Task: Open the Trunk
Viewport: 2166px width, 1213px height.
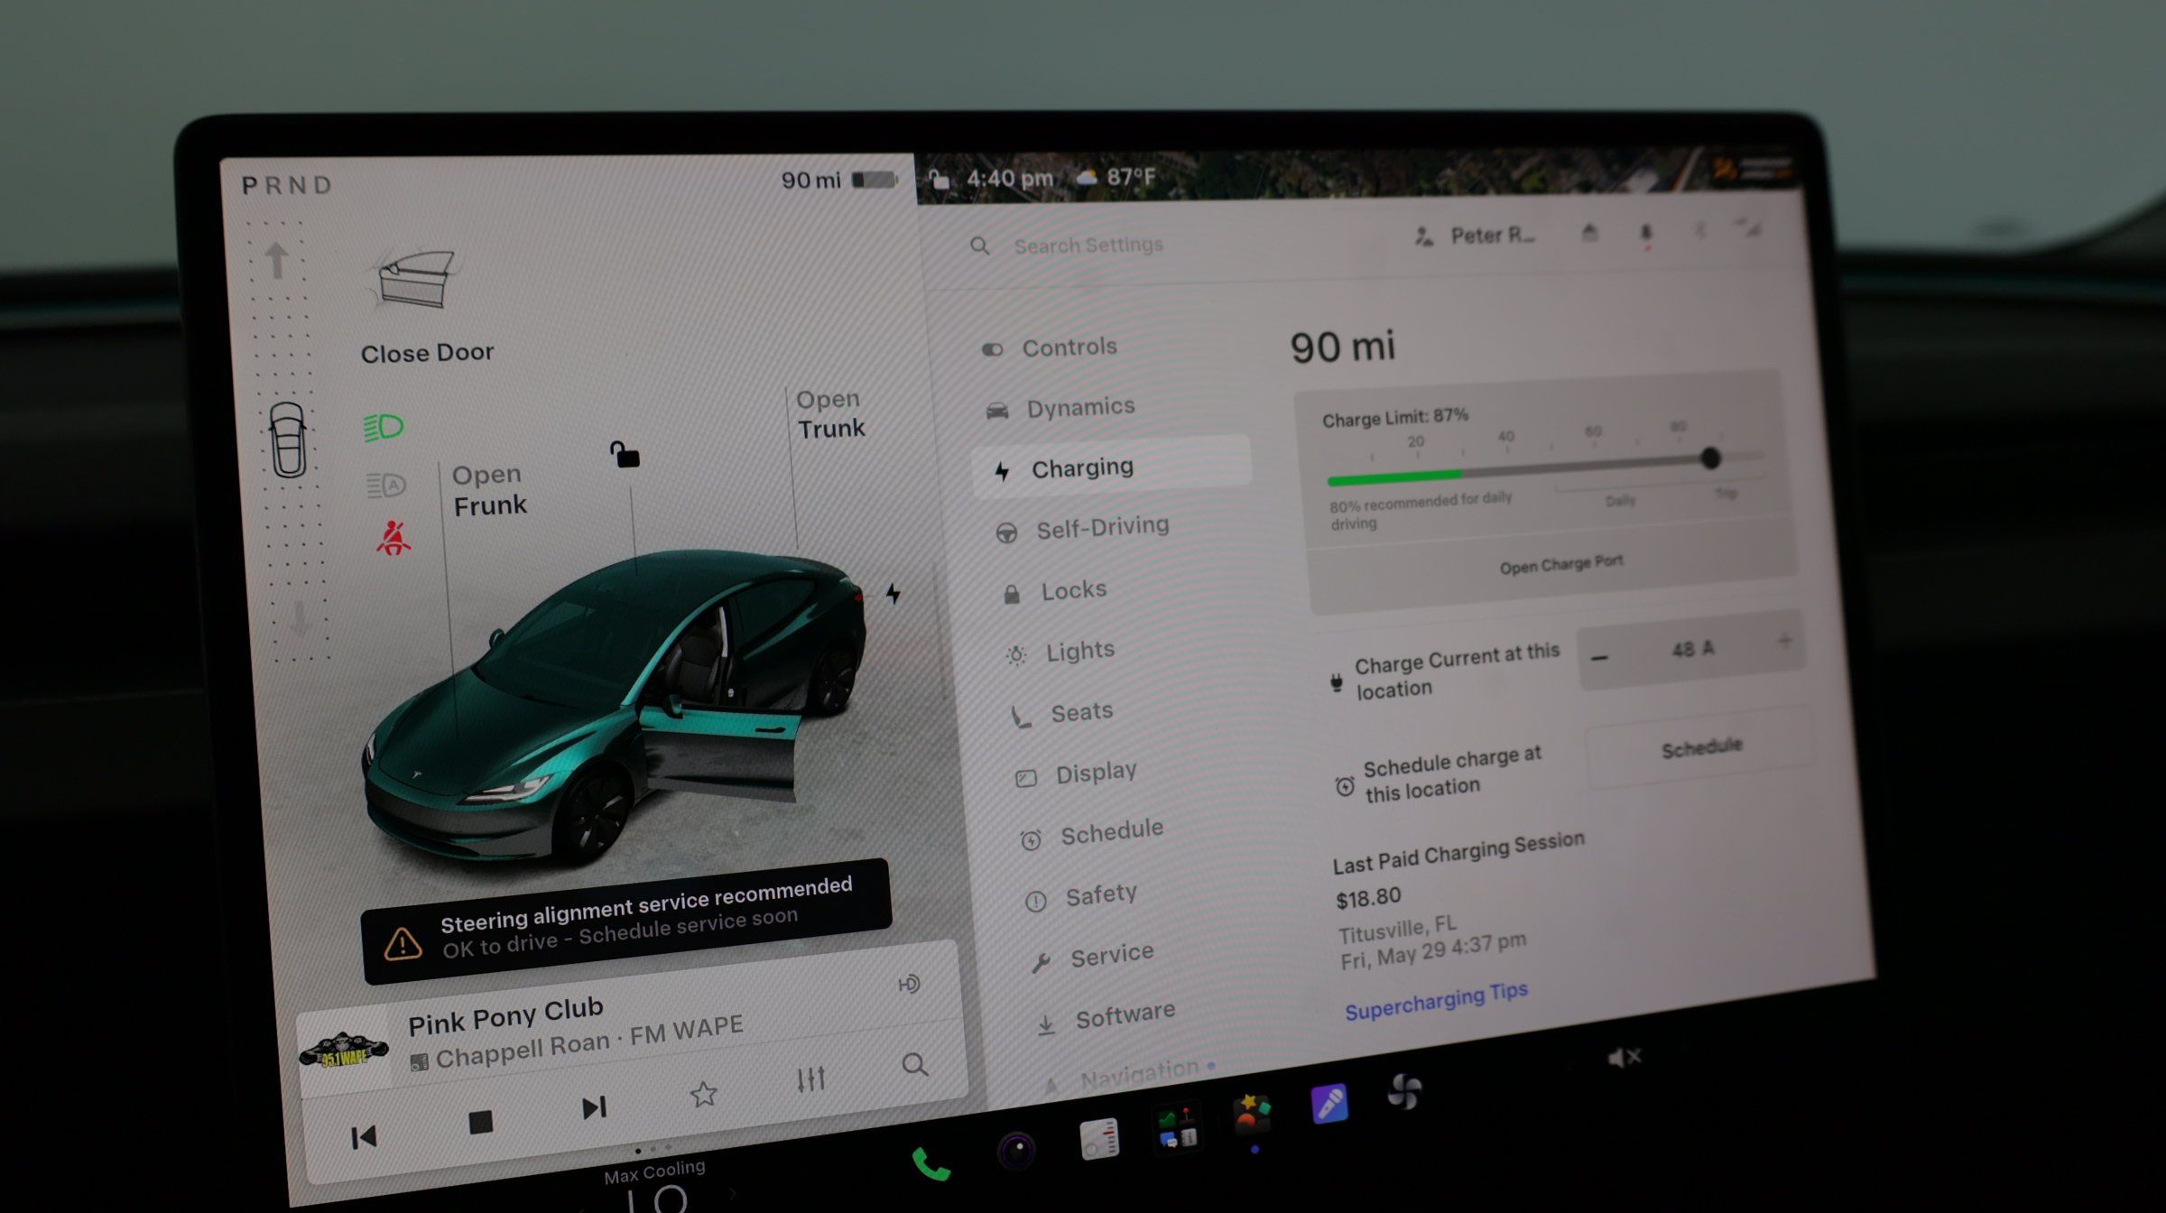Action: click(x=830, y=413)
